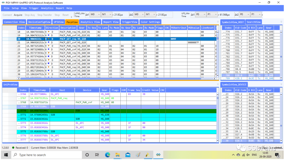
Task: Open the Trigger menu
Action: click(34, 8)
